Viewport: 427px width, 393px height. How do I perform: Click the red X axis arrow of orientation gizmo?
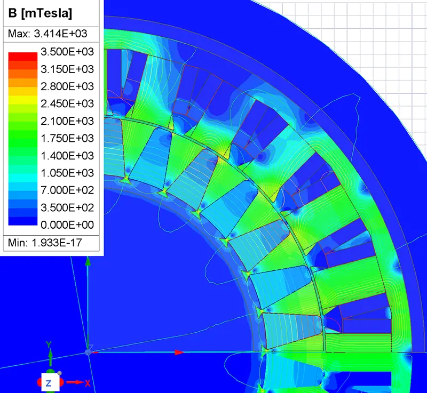(x=75, y=382)
